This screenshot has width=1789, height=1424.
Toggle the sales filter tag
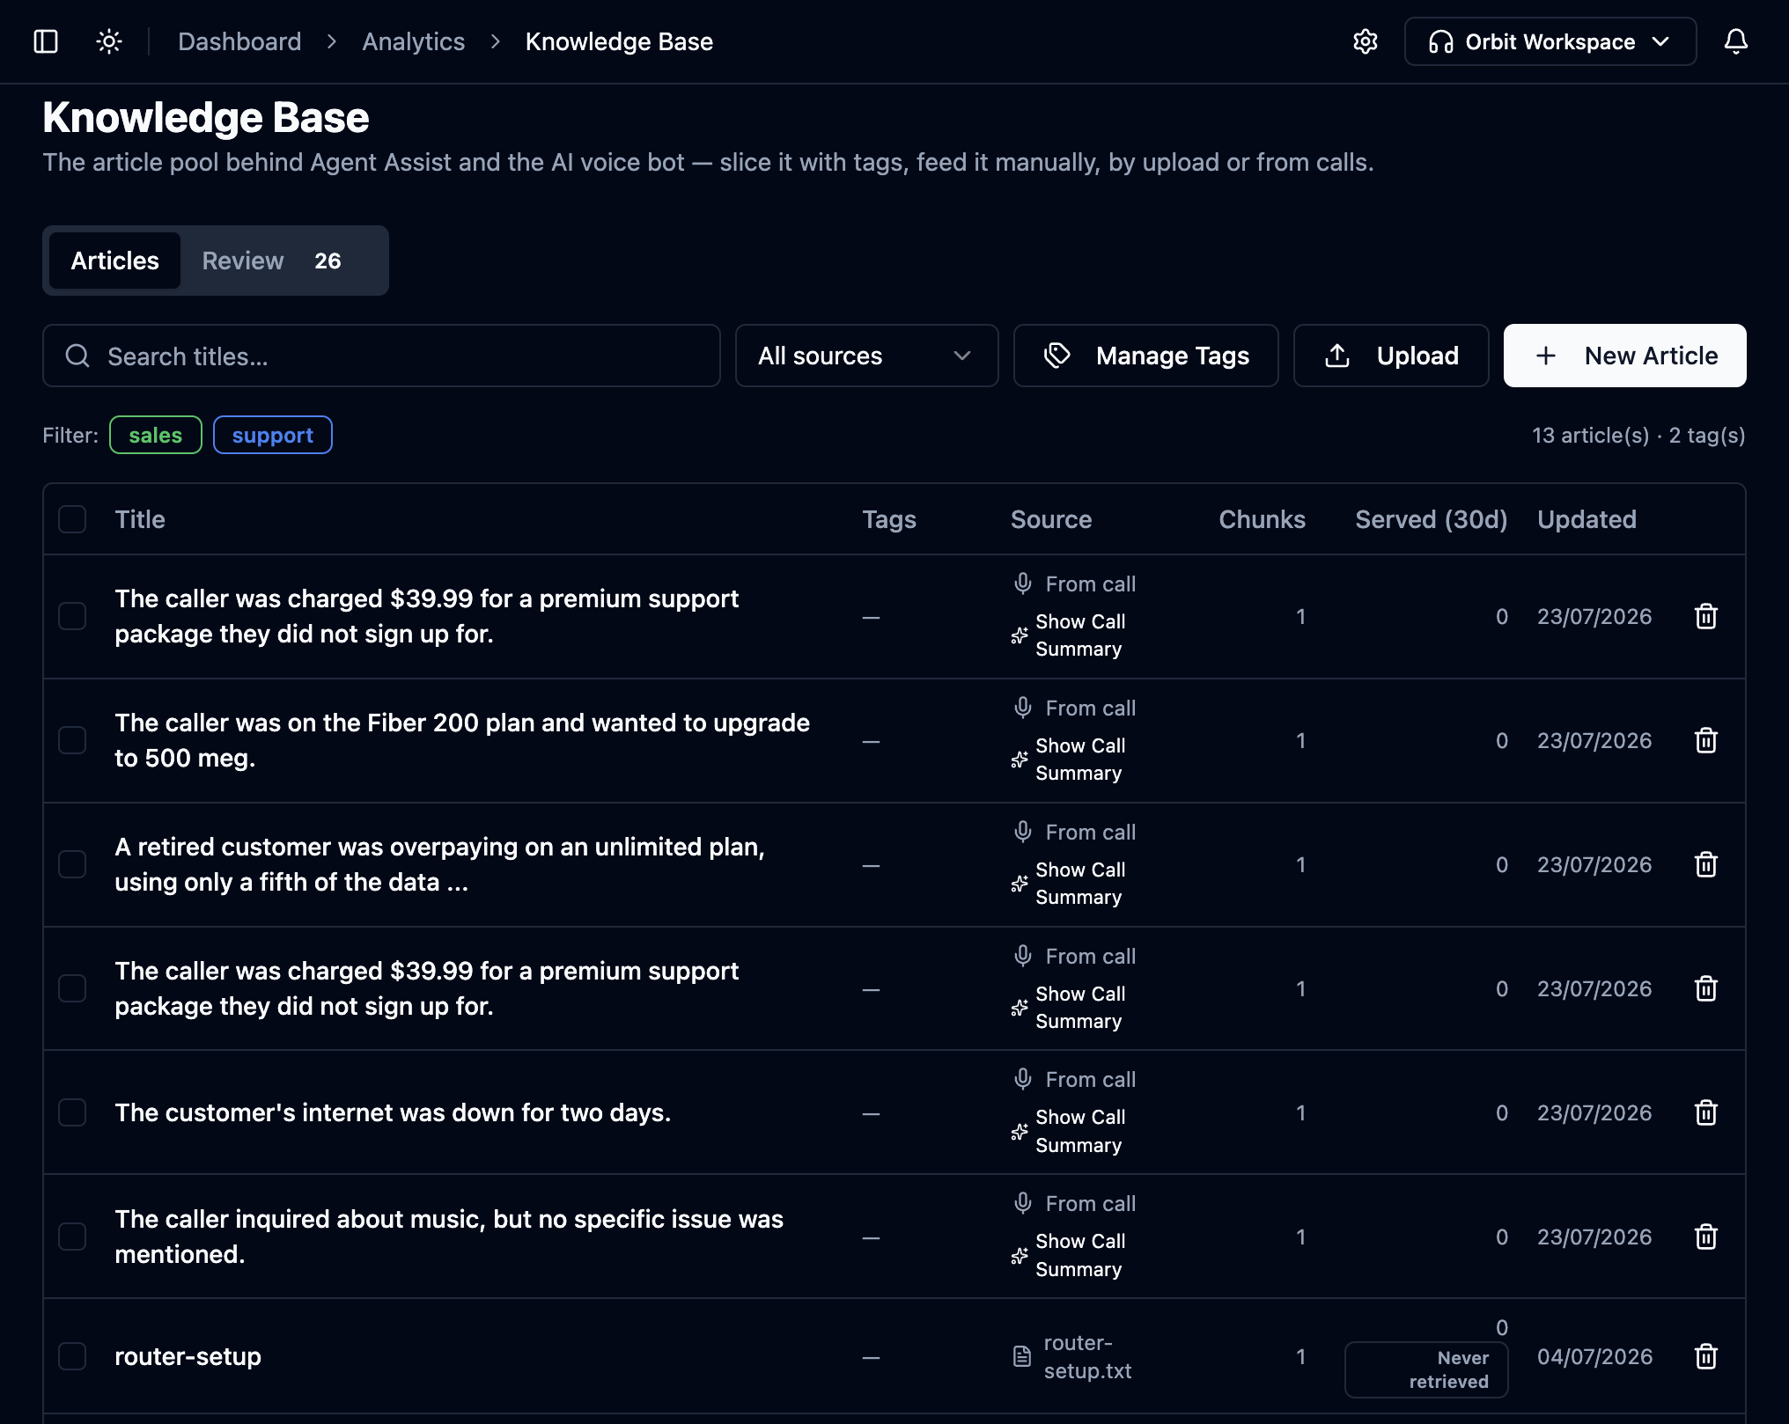click(156, 435)
